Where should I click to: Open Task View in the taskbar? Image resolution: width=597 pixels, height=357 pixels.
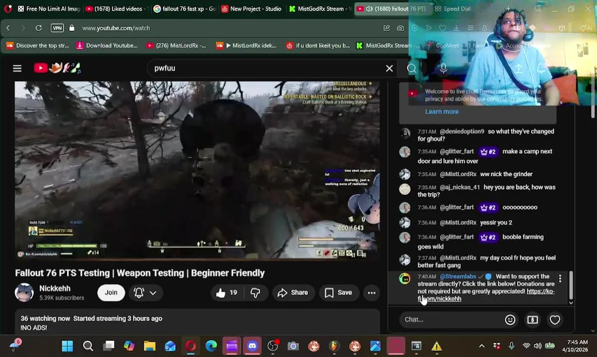tap(109, 346)
